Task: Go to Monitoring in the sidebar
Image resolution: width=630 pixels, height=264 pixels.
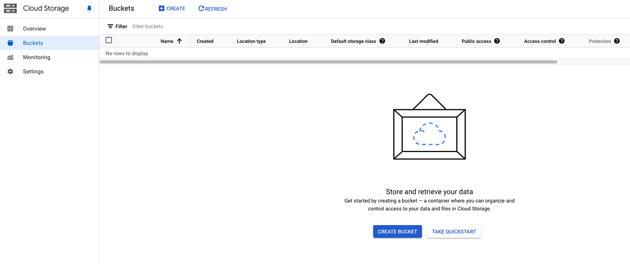Action: [49, 57]
